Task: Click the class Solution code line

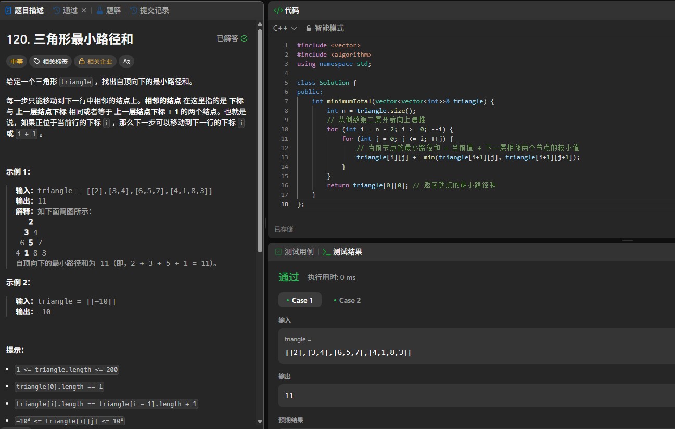Action: tap(327, 83)
